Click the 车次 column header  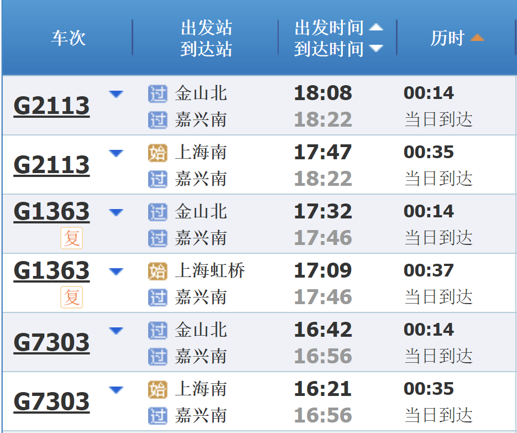pos(69,38)
